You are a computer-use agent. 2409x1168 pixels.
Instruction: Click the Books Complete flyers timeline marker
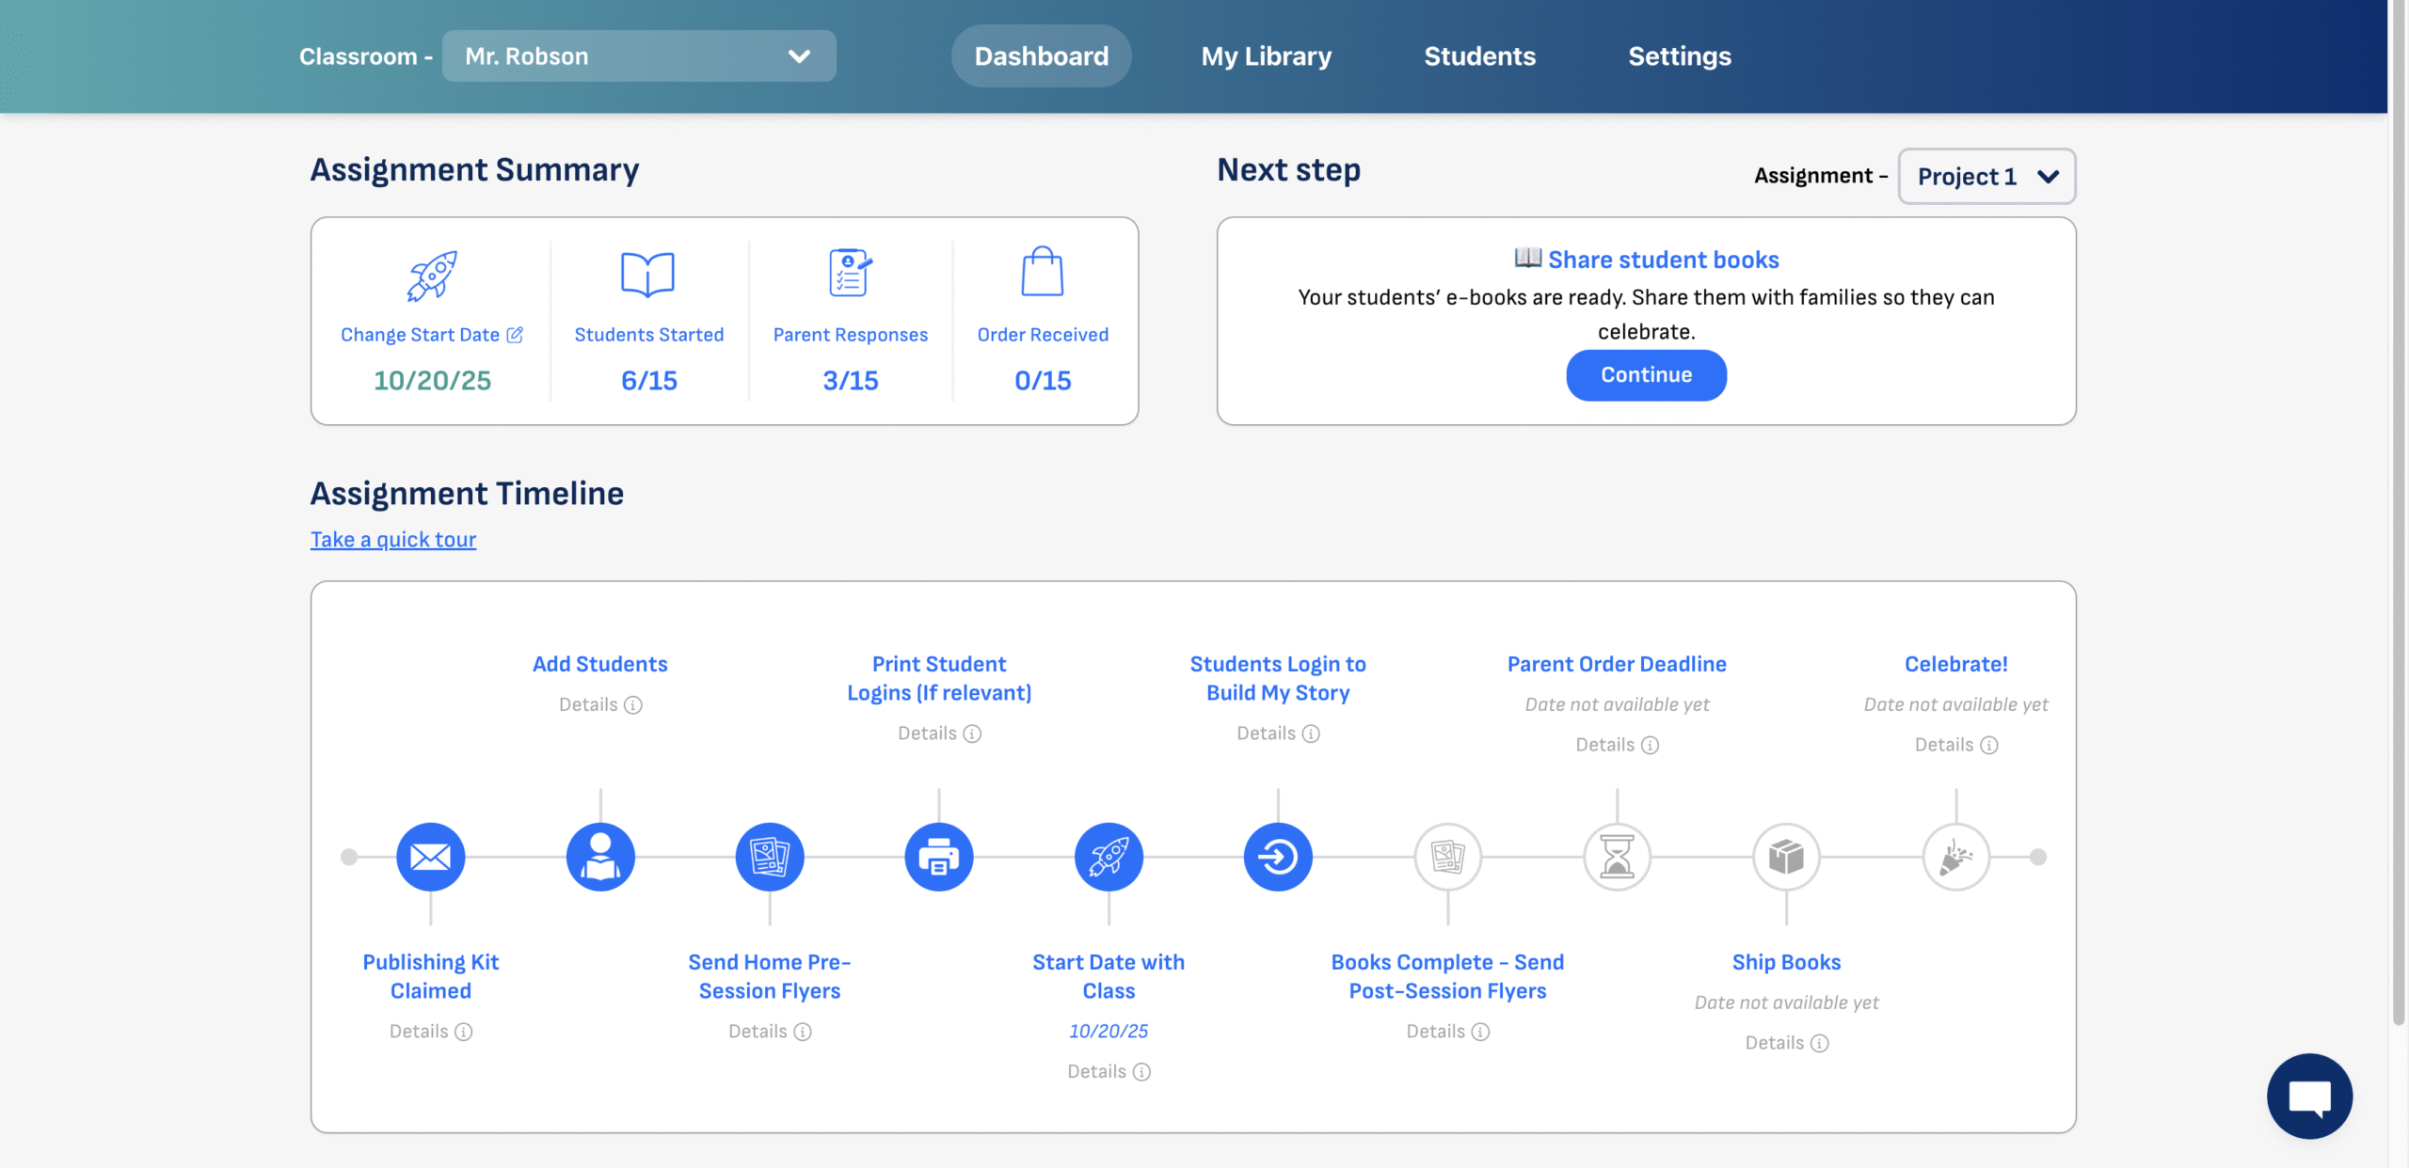pos(1447,857)
